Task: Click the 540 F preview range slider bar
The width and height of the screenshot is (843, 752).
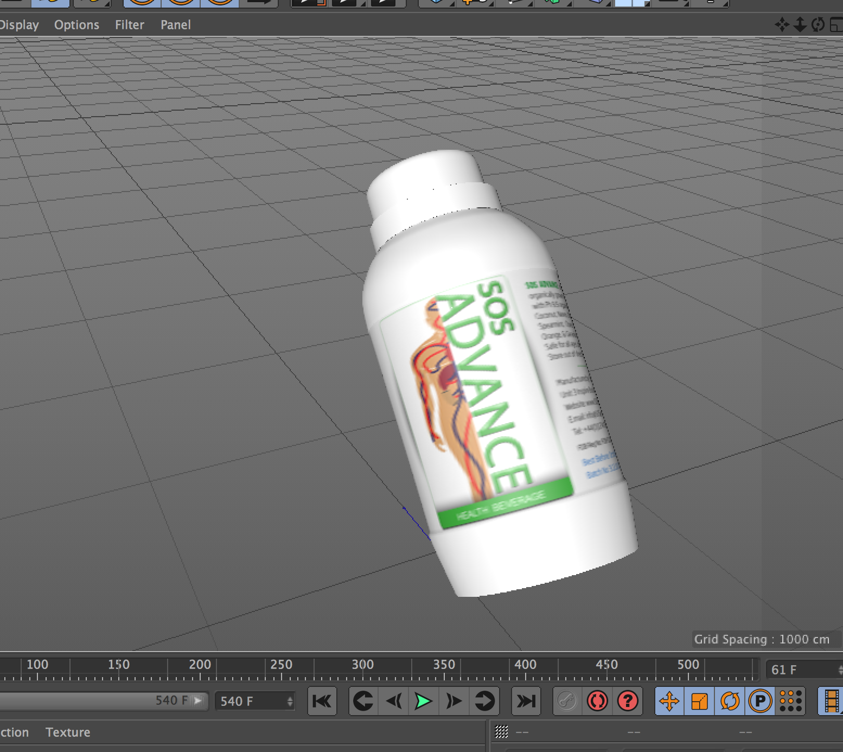Action: tap(103, 700)
